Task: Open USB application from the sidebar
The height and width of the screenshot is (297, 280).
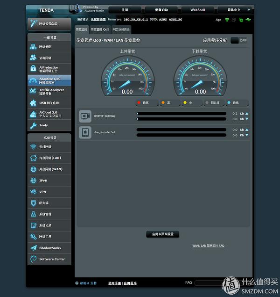Action: pos(49,102)
